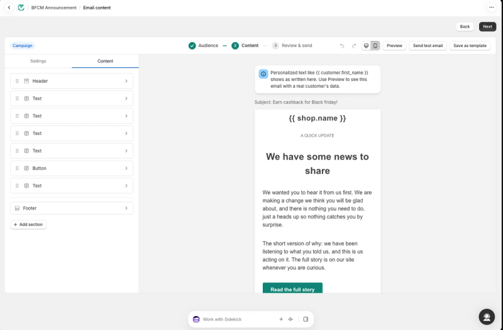Viewport: 503px width, 330px height.
Task: Focus the Work with Sidekick input
Action: pyautogui.click(x=238, y=319)
